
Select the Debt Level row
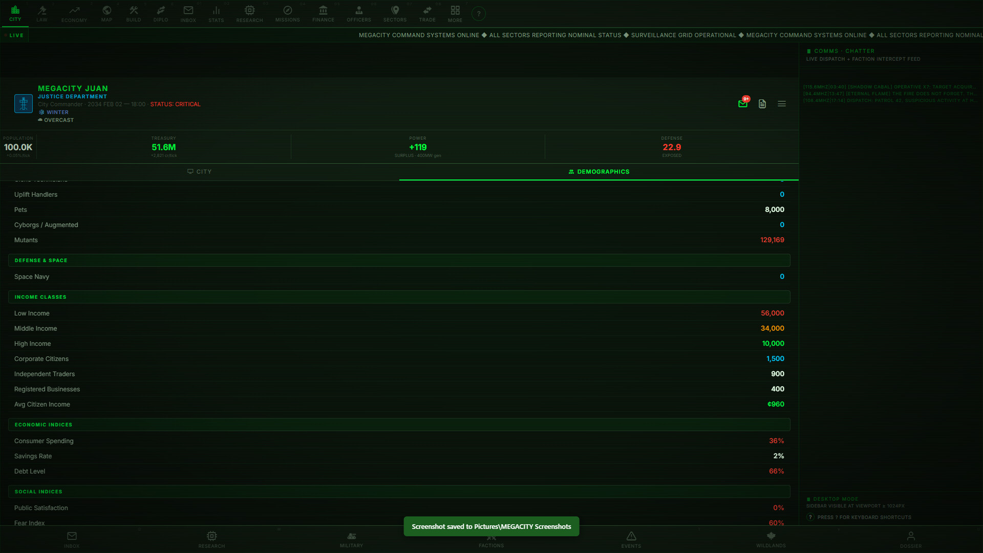pyautogui.click(x=399, y=471)
